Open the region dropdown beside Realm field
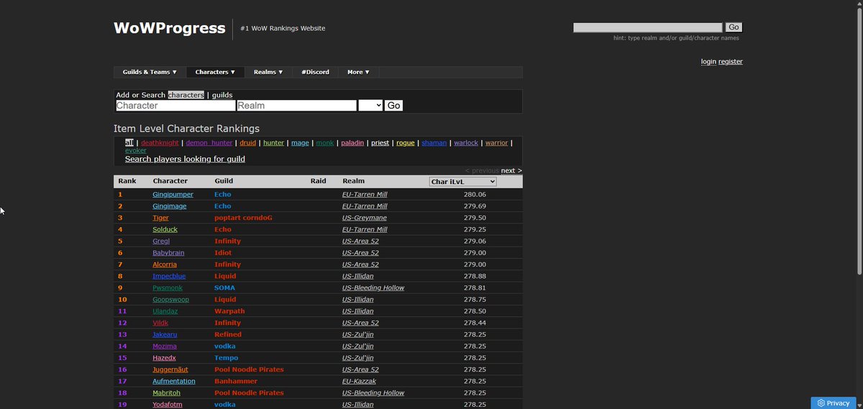This screenshot has height=409, width=863. point(370,105)
